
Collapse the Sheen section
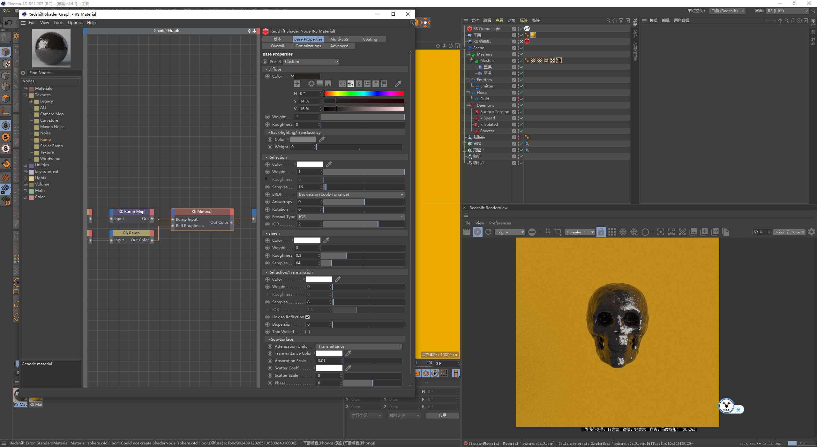point(266,233)
